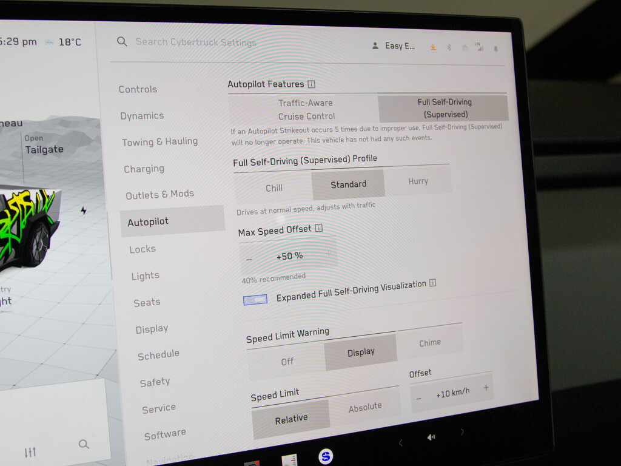621x466 pixels.
Task: Tap the driver profile person icon
Action: pyautogui.click(x=375, y=46)
